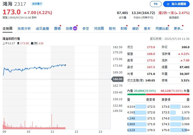Screen dimensions: 193x135
Task: Click the 166.00 previous close marker
Action: tap(117, 79)
